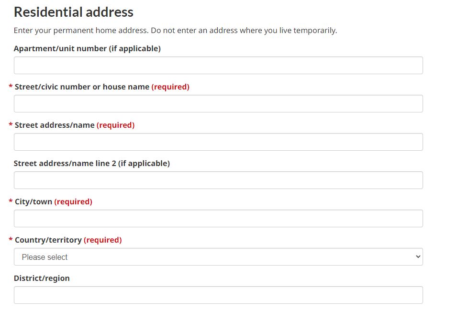Viewport: 469px width, 312px height.
Task: Click the 'Apartment/unit number (if applicable)' label
Action: (87, 48)
